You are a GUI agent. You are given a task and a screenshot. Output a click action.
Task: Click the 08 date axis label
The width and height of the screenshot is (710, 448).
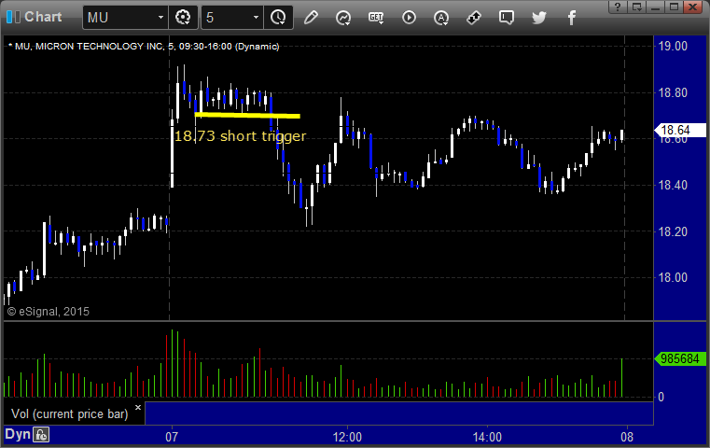[627, 437]
